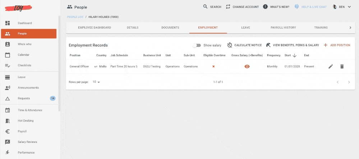
Task: Click the pencil edit icon for General Officer
Action: pos(330,66)
